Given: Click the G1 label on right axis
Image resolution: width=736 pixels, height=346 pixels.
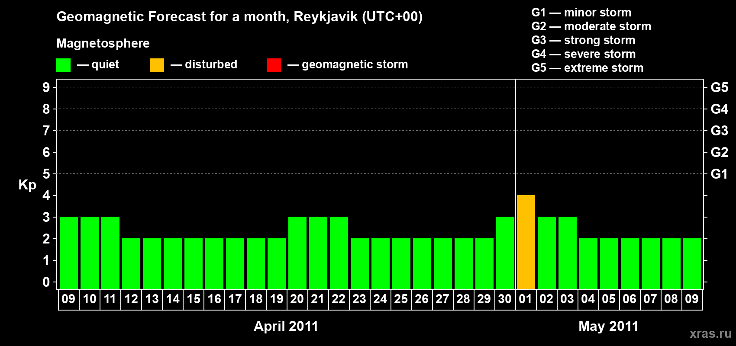Looking at the screenshot, I should [720, 174].
